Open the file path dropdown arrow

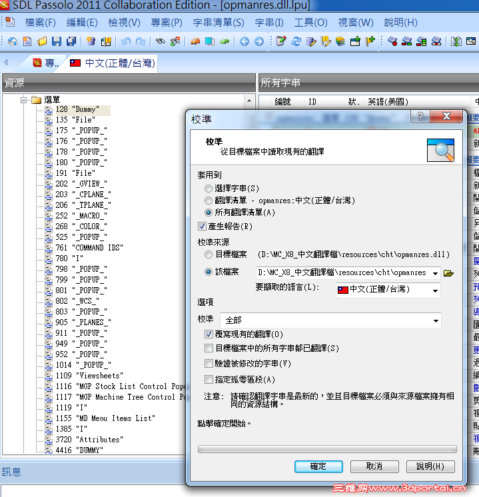point(435,273)
